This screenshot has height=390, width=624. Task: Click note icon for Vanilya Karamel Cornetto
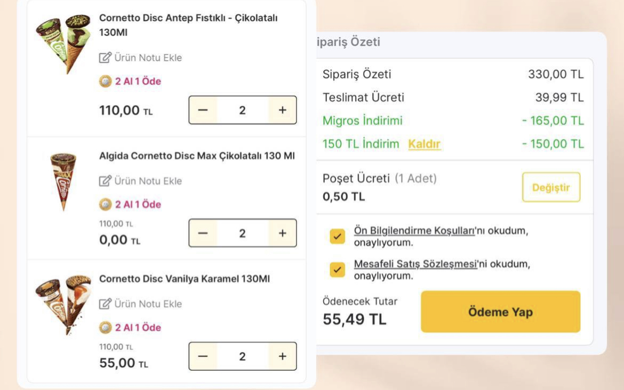pos(105,304)
